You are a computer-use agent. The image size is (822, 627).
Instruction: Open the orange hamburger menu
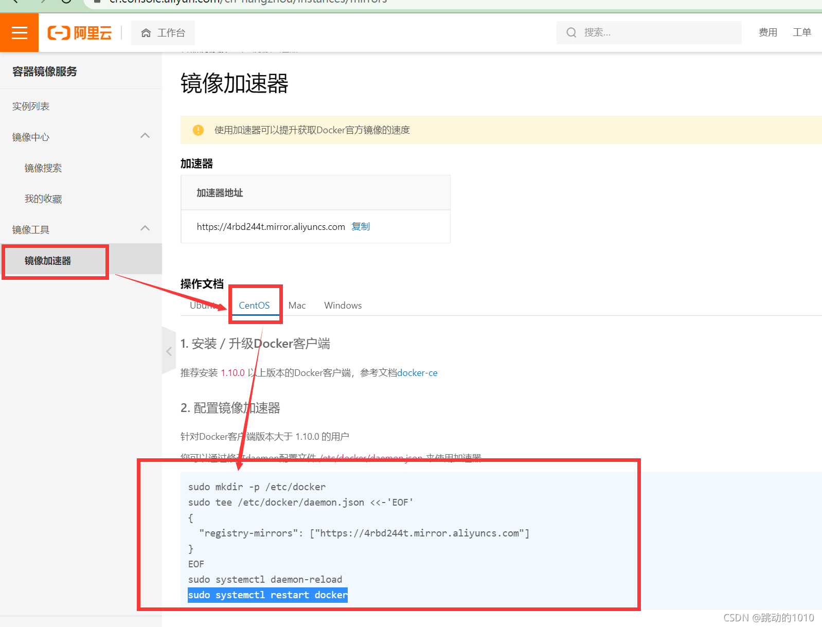[19, 32]
